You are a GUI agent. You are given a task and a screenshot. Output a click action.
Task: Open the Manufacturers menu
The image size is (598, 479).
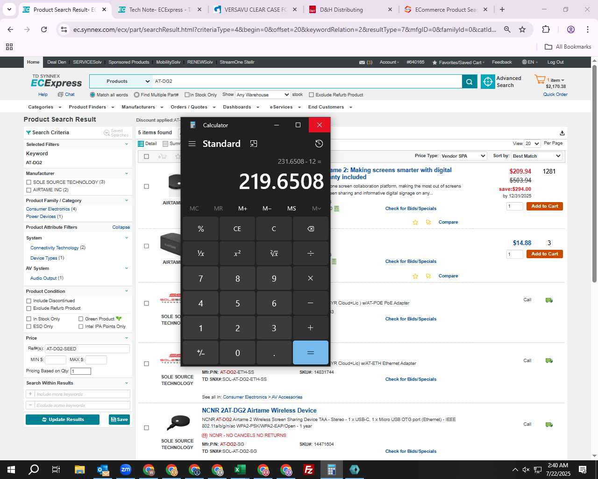(x=142, y=107)
